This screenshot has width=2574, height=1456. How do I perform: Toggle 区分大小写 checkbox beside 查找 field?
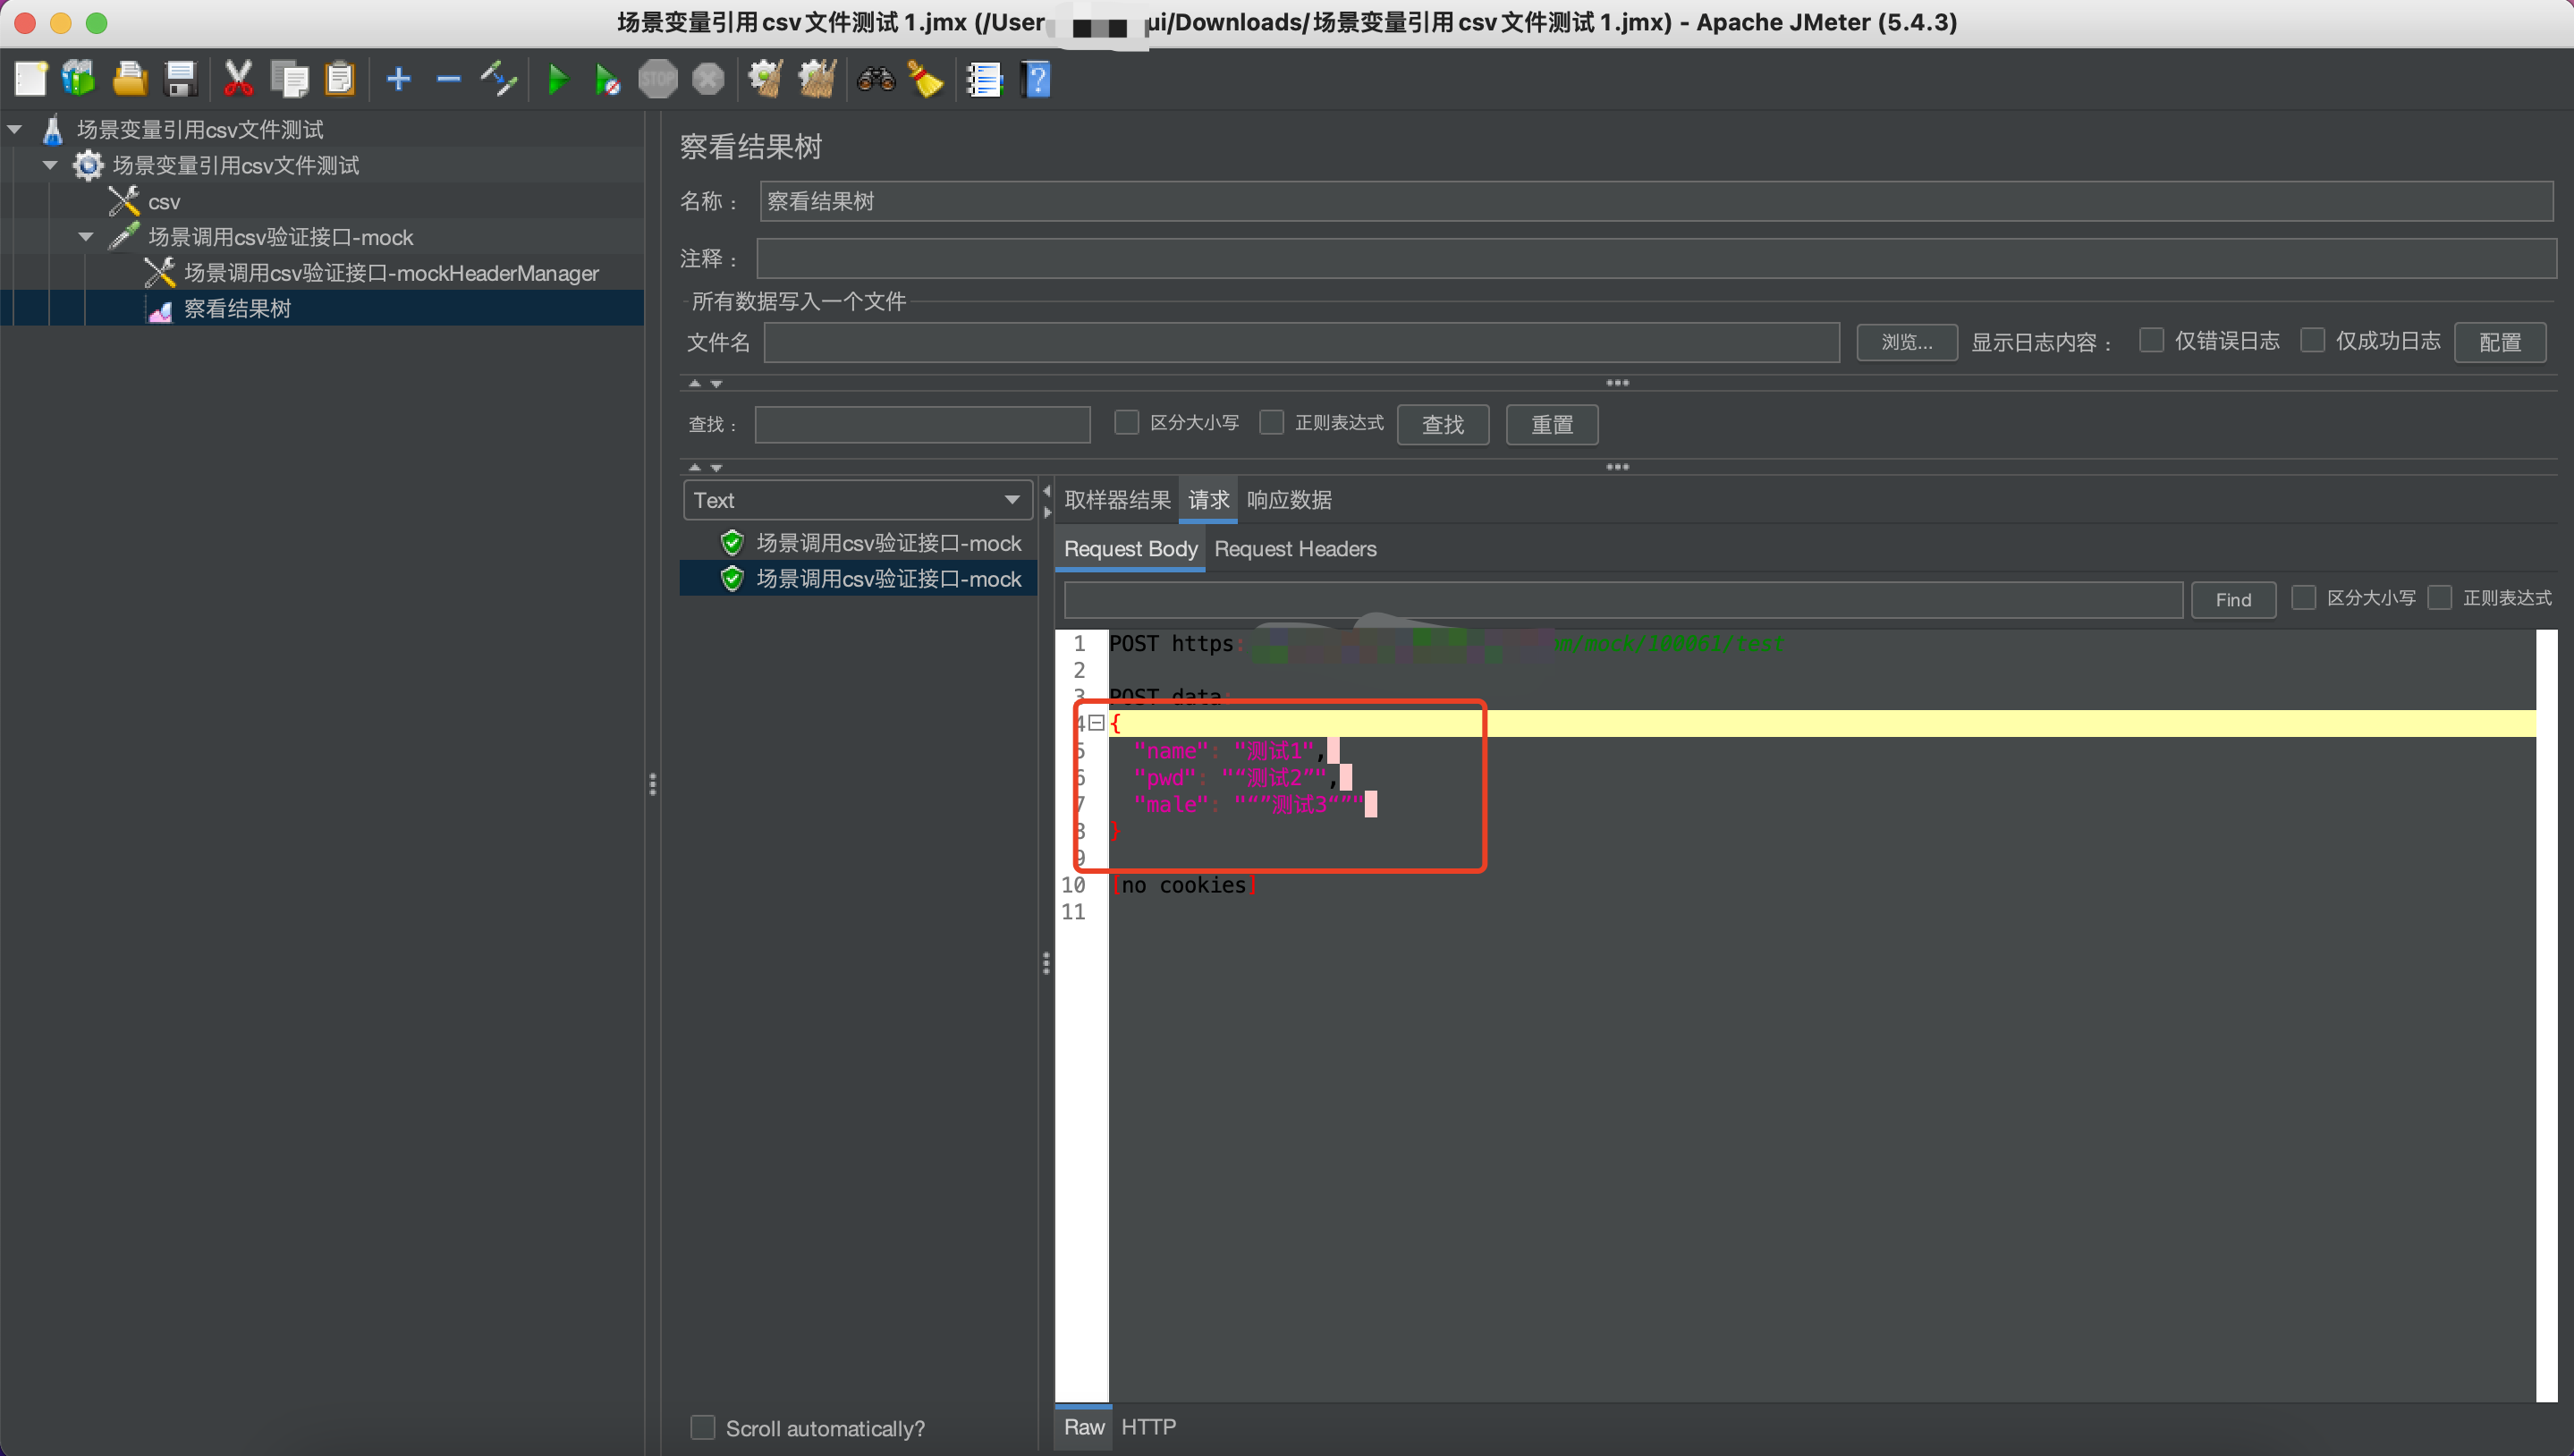[1127, 423]
